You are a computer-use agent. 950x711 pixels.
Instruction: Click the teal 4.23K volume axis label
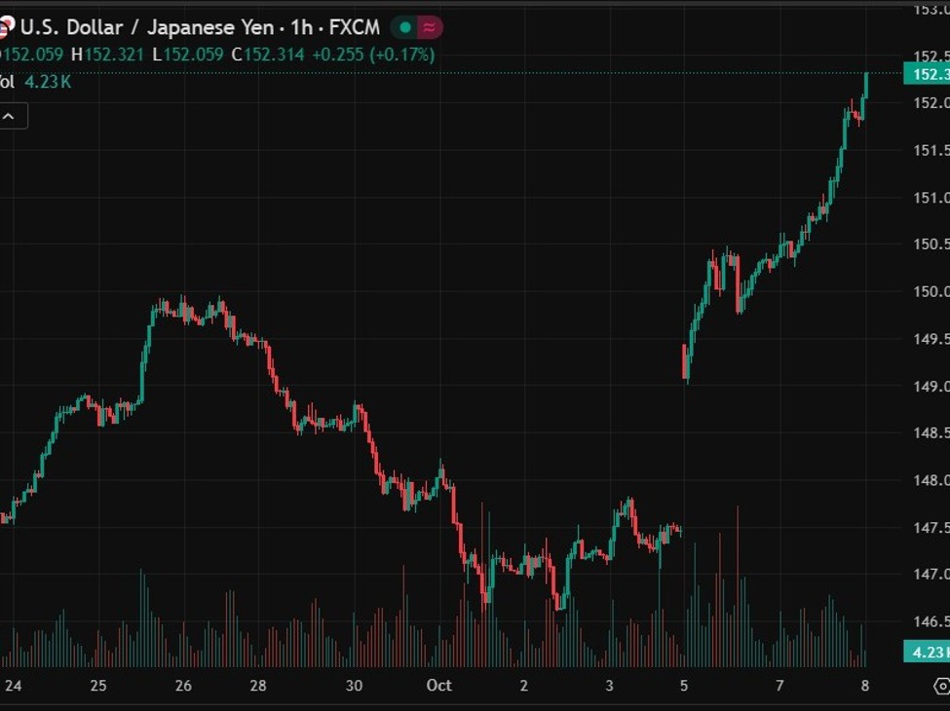pyautogui.click(x=926, y=652)
